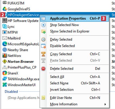Click the barcode icon next to HP Software Update
This screenshot has width=115, height=109.
point(5,21)
